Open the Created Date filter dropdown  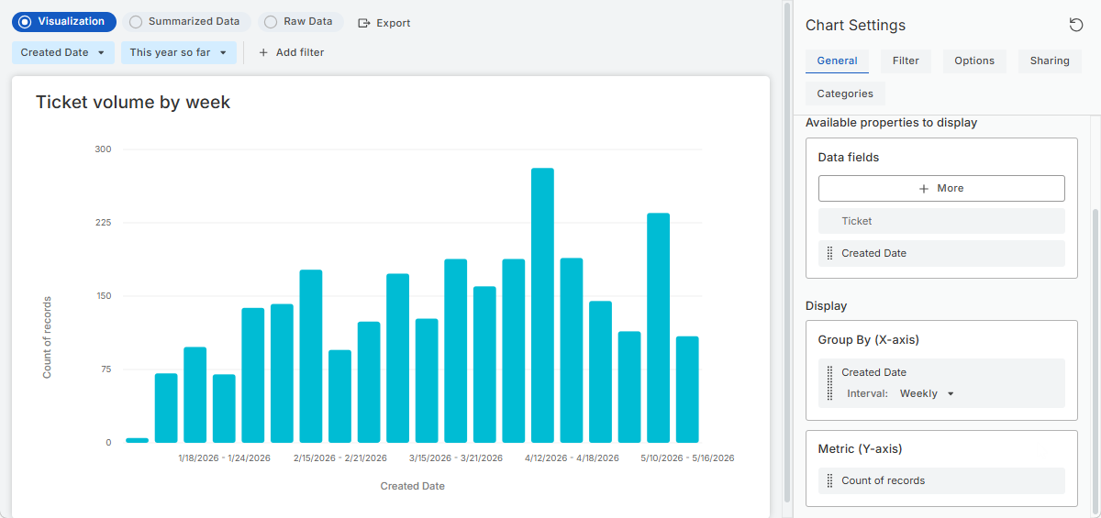click(63, 52)
